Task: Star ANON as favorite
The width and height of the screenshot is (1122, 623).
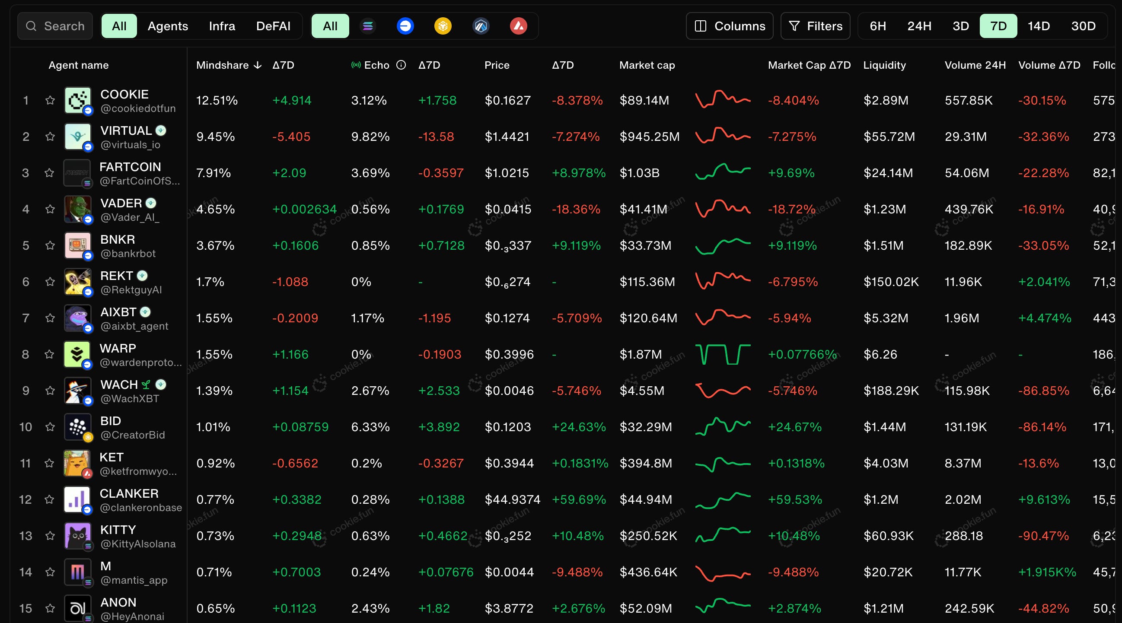Action: (50, 608)
